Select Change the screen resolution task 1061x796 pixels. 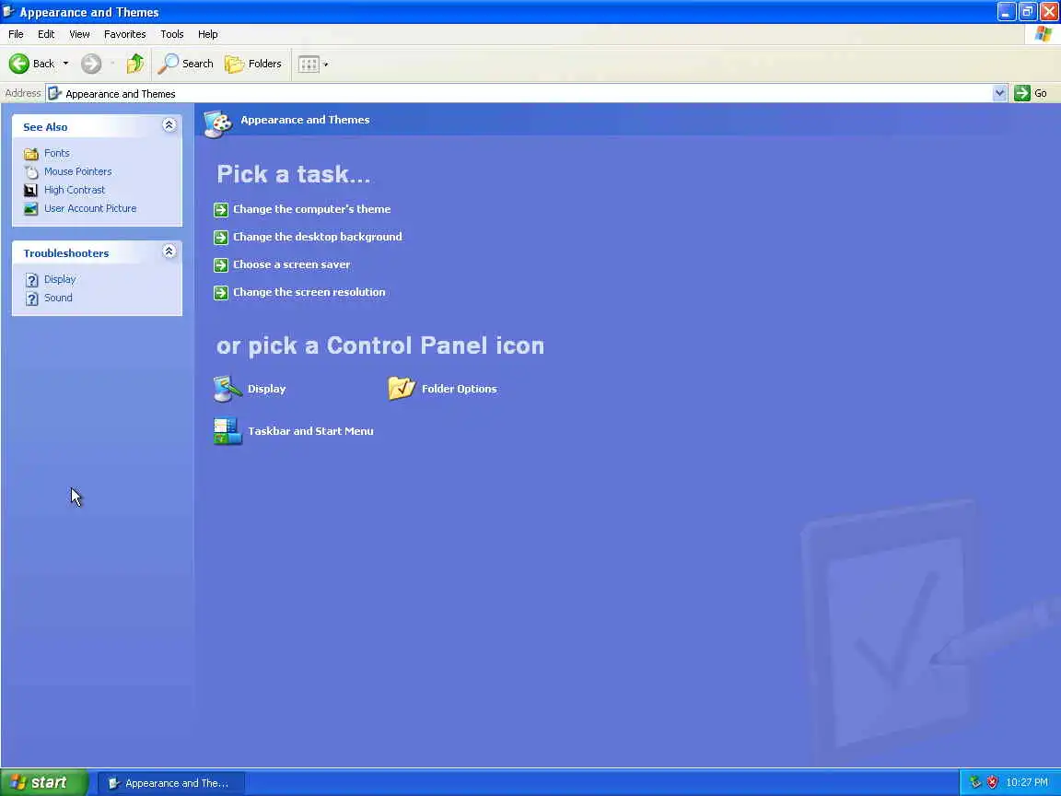309,292
